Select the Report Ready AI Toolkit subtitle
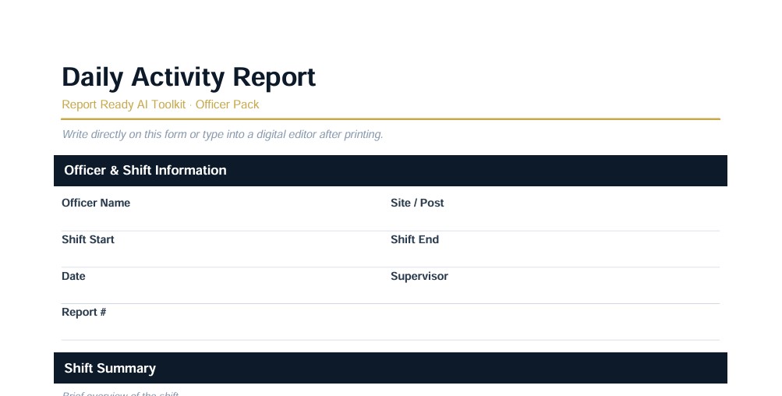 click(x=160, y=104)
